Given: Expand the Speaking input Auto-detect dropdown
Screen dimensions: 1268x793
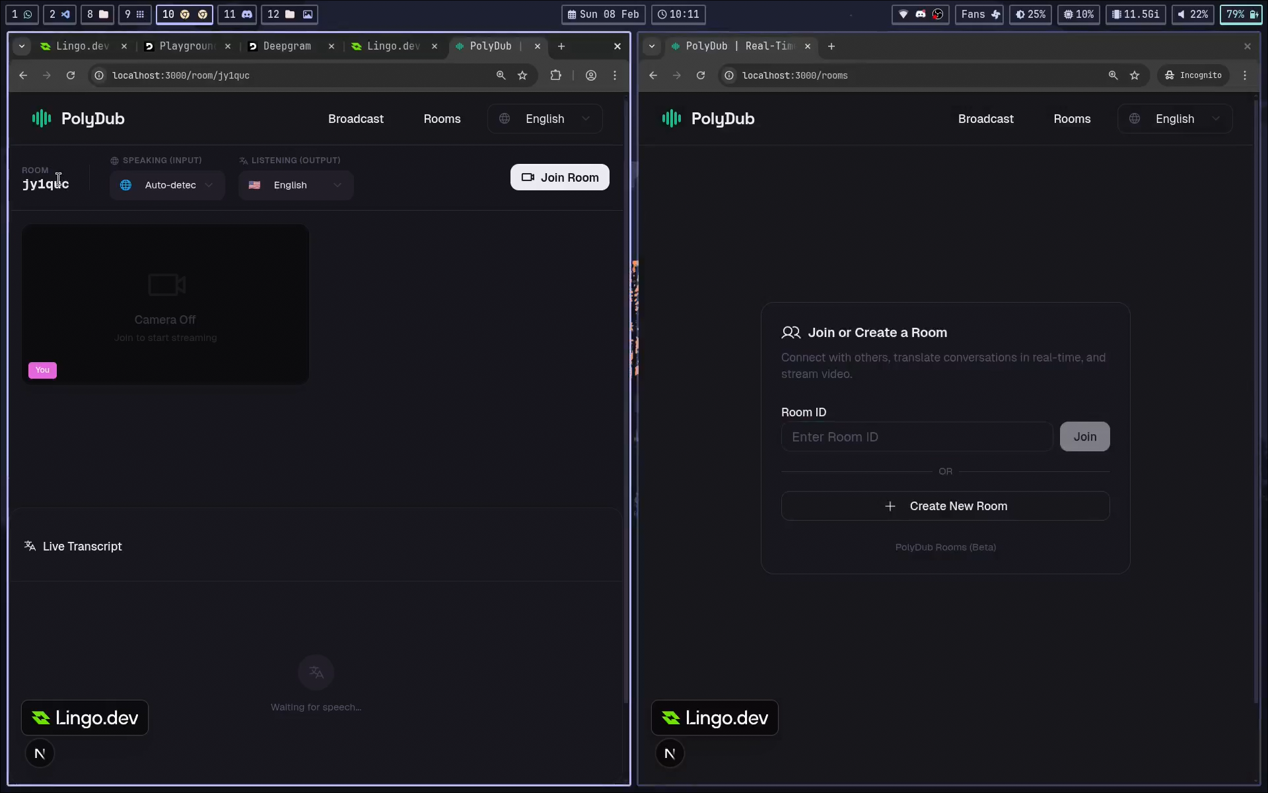Looking at the screenshot, I should tap(167, 185).
